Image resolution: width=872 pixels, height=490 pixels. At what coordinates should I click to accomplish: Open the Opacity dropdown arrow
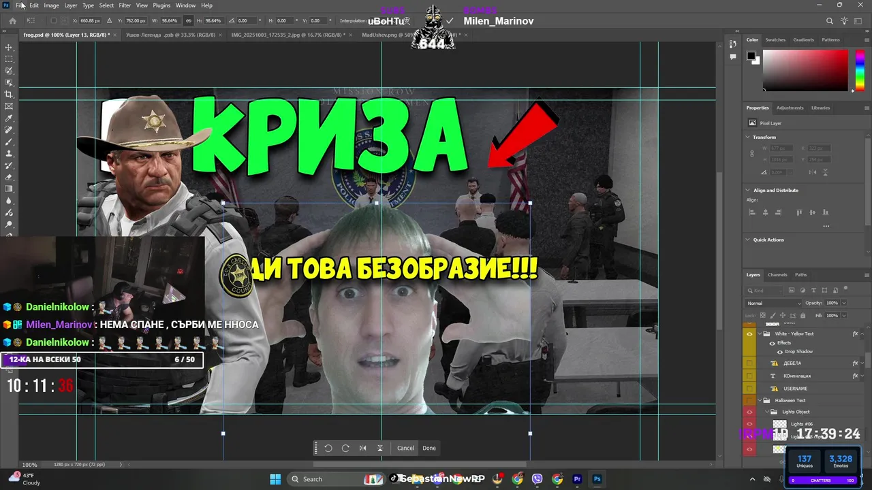pos(843,303)
